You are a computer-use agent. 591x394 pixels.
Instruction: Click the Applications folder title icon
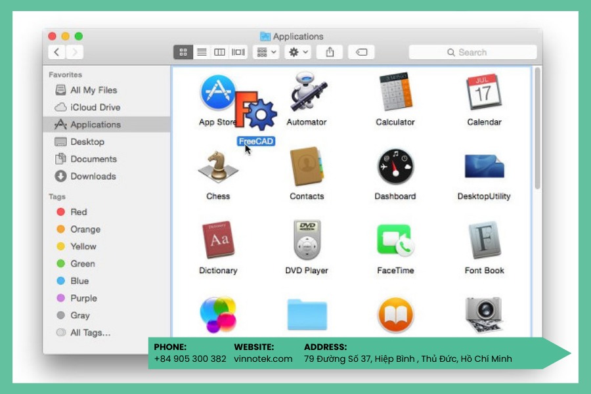point(265,36)
